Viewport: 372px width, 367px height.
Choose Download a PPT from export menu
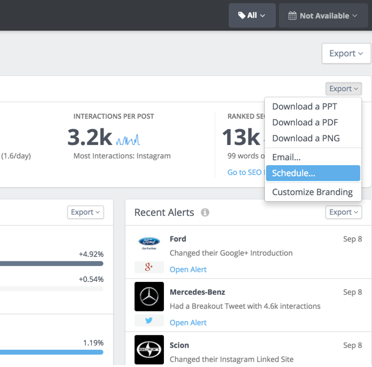pyautogui.click(x=305, y=106)
